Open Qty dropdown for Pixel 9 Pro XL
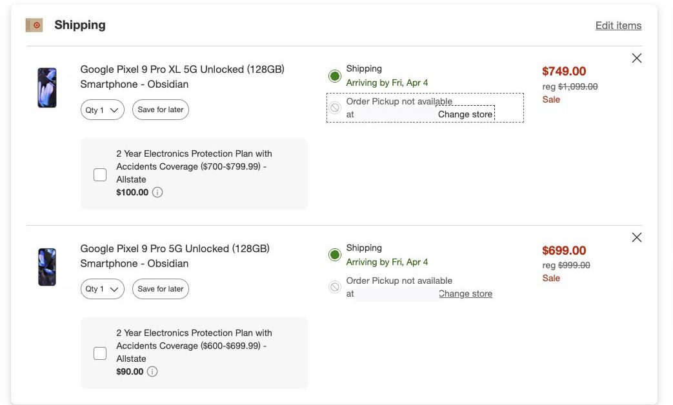The width and height of the screenshot is (673, 405). click(x=103, y=110)
